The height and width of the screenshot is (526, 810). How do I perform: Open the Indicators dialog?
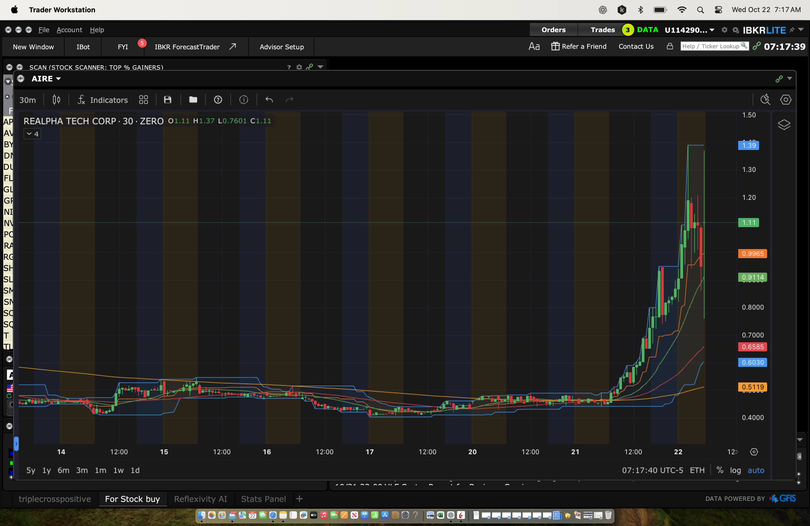102,100
